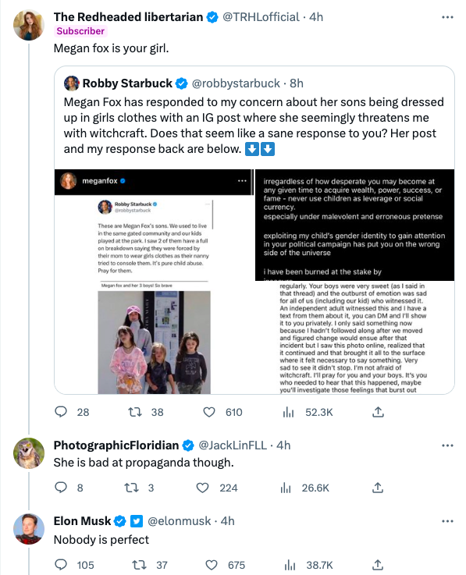Open PhotographicFloridian's owl avatar
Screen dimensions: 466x575
29,453
